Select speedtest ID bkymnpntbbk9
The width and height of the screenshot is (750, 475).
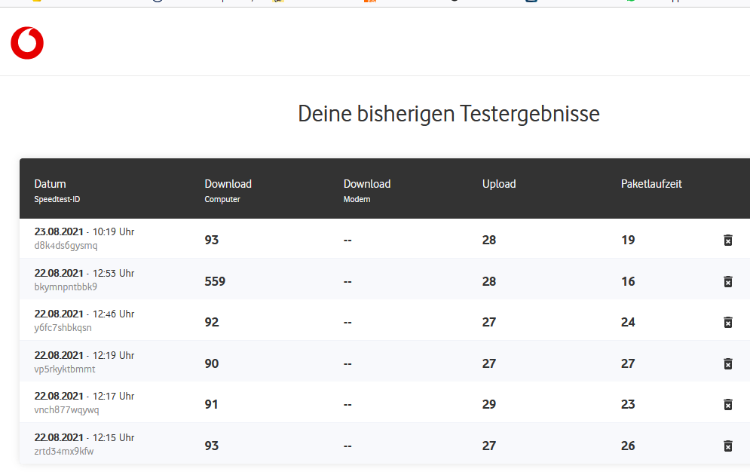click(x=66, y=287)
